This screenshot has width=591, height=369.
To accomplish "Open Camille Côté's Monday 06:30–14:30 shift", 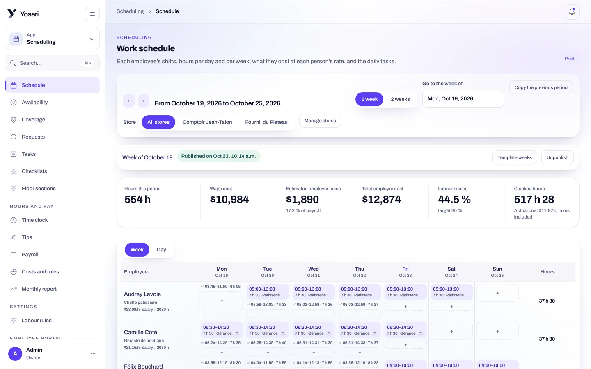I will coord(222,330).
